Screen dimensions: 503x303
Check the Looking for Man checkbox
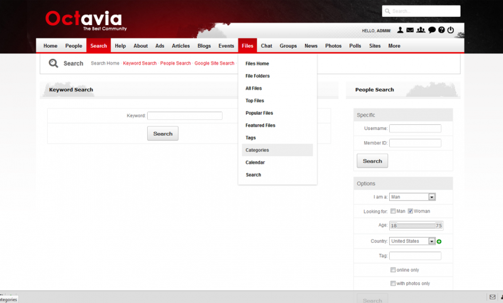[393, 211]
